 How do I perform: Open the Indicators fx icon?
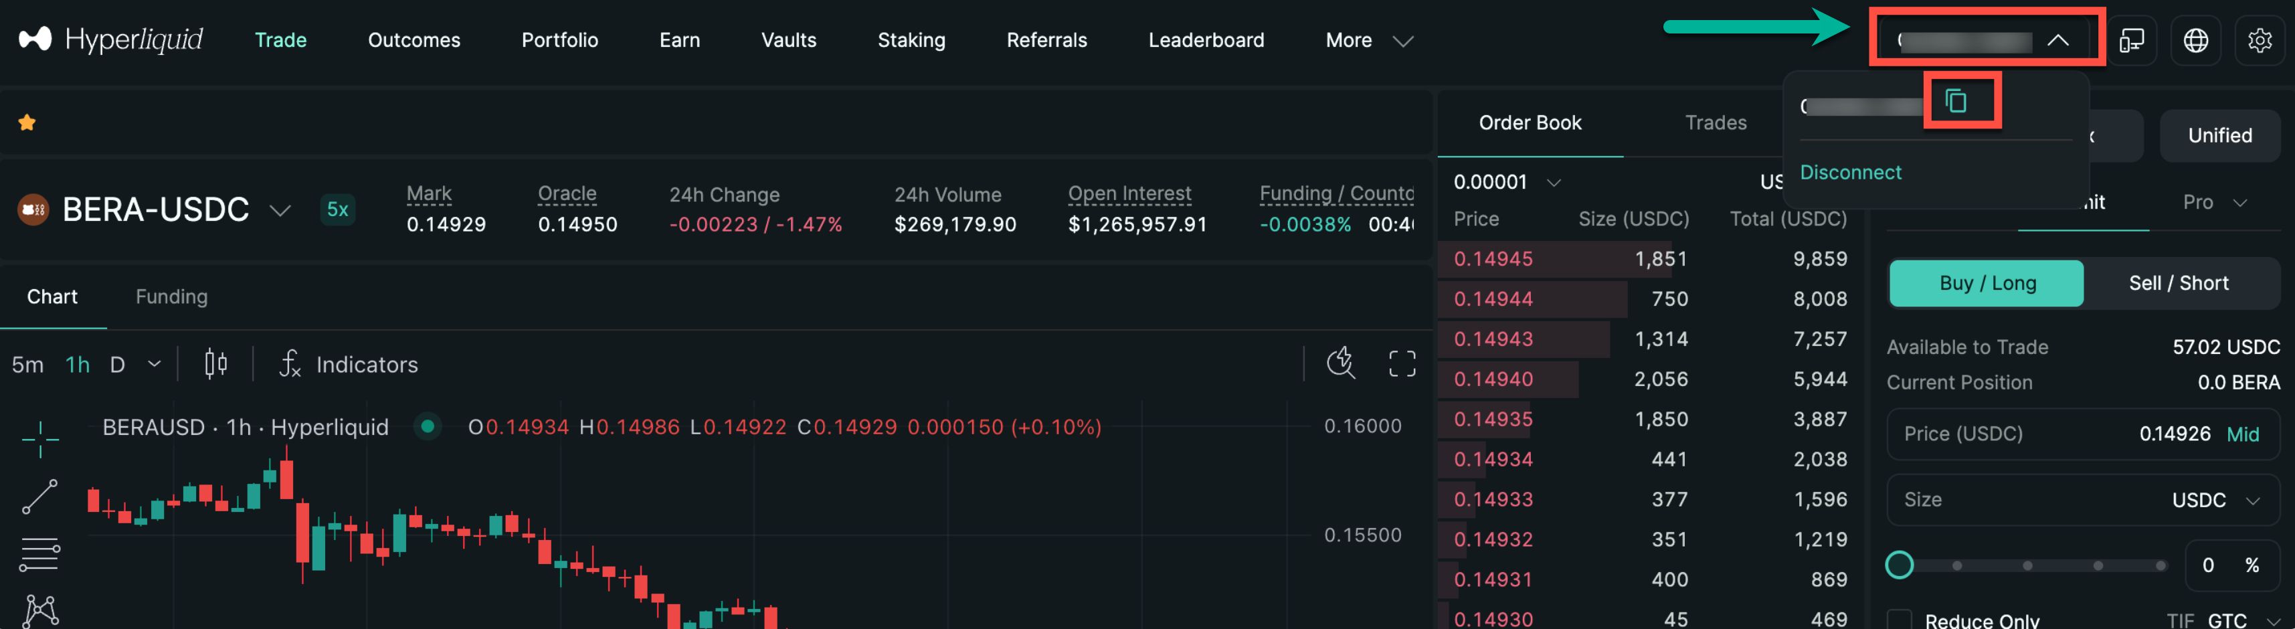(290, 363)
